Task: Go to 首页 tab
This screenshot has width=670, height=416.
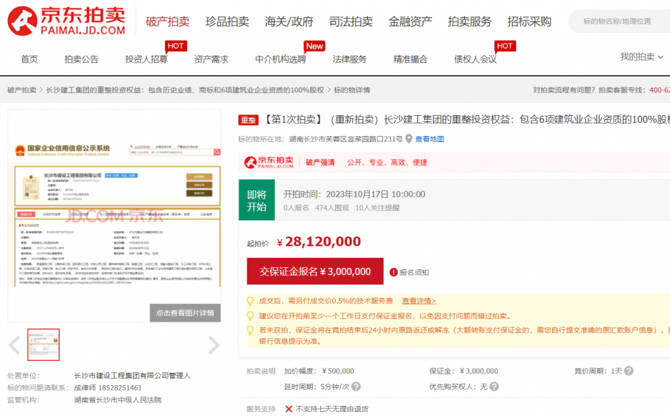Action: (29, 60)
